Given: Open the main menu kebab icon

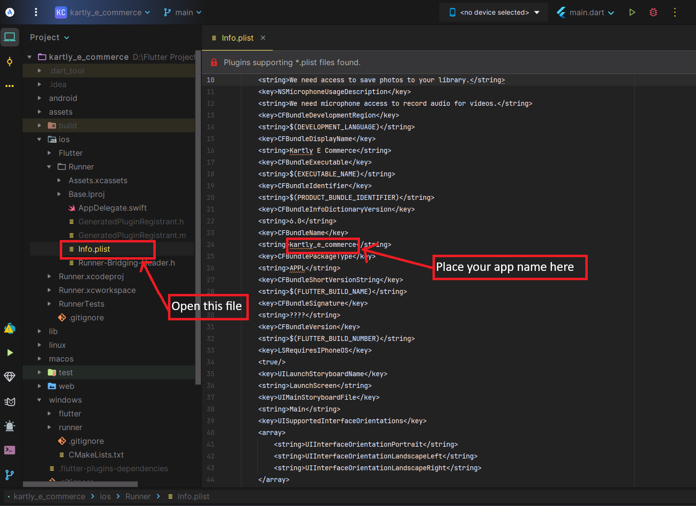Looking at the screenshot, I should (36, 12).
